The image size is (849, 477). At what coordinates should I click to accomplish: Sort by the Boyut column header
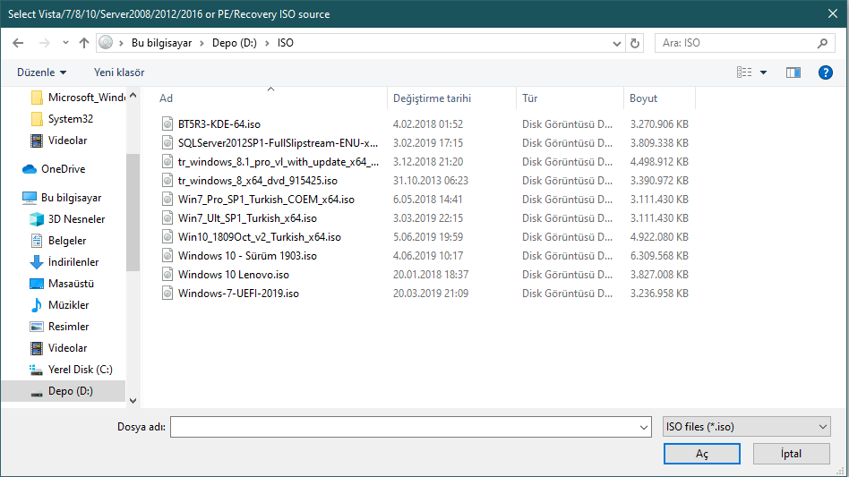(659, 98)
